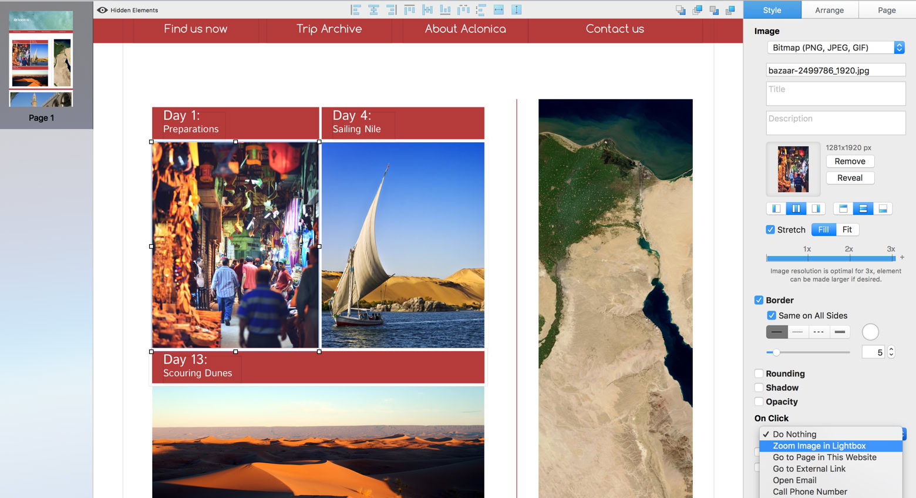Switch to the Page tab
Viewport: 916px width, 498px height.
[887, 10]
